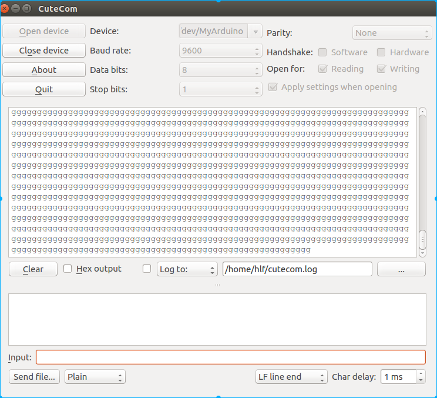Click the greyed Open device button
This screenshot has height=398, width=437.
pos(44,31)
